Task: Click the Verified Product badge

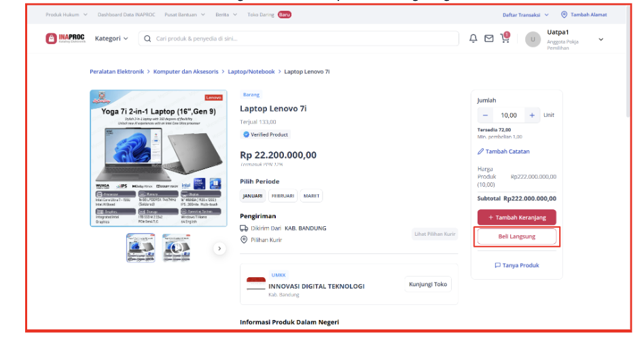Action: click(266, 135)
